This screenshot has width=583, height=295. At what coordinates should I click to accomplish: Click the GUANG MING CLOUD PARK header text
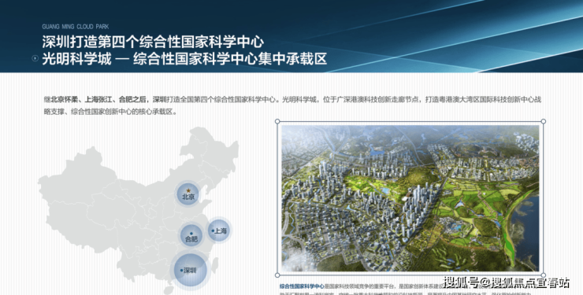click(x=76, y=27)
